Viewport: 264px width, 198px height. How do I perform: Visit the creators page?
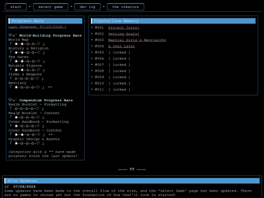(x=126, y=7)
